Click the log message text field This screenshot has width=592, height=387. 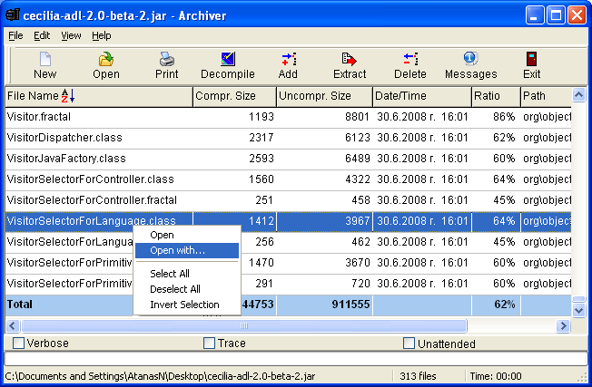coord(296,358)
